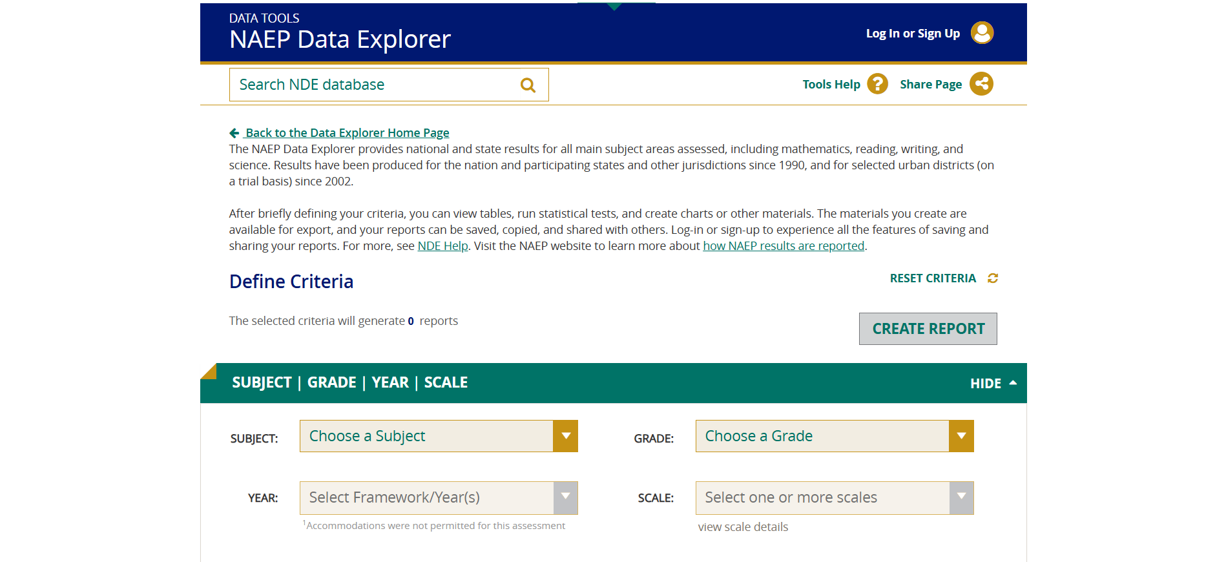Open the Choose a Subject dropdown

[x=439, y=436]
